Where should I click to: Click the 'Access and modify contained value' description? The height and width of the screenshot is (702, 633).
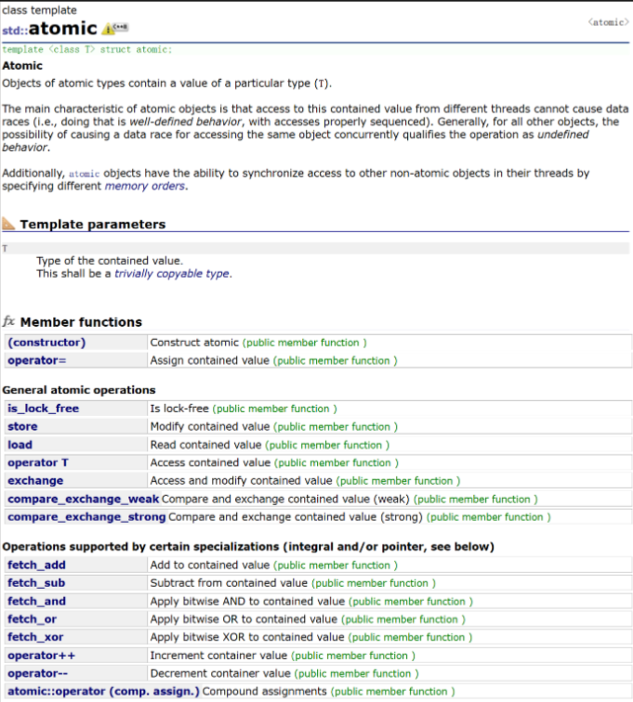pyautogui.click(x=241, y=480)
